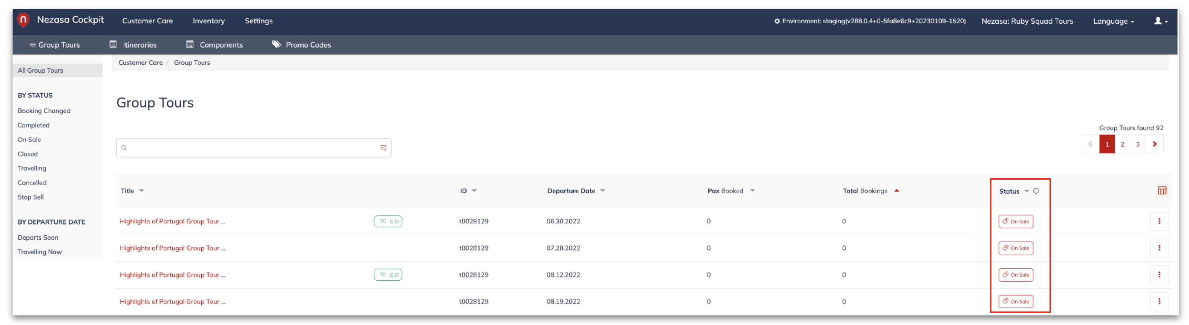The width and height of the screenshot is (1189, 325).
Task: Click Group Tours breadcrumb
Action: 192,62
